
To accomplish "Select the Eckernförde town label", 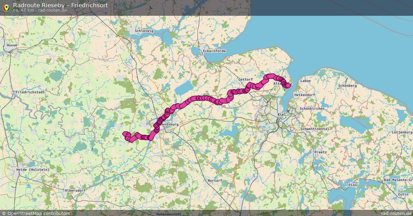I will point(214,51).
